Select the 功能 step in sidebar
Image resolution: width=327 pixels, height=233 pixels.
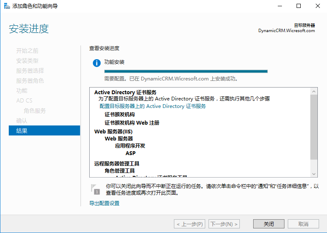point(22,91)
